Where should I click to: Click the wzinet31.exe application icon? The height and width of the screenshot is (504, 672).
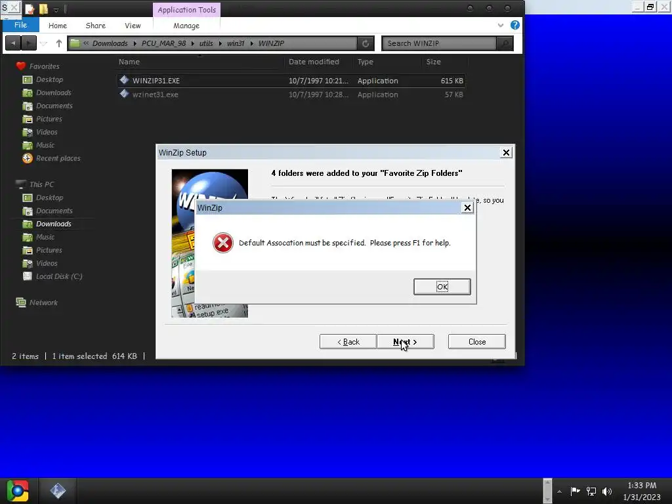point(124,94)
